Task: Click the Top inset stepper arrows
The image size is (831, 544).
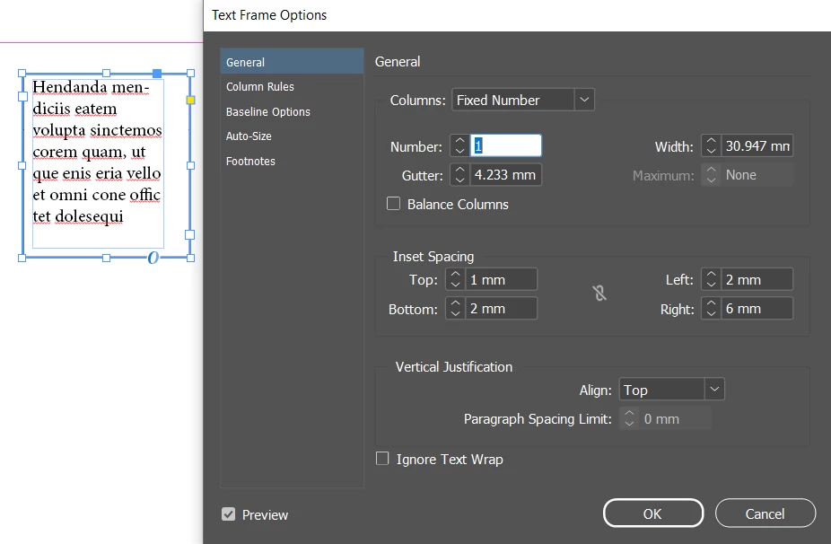Action: point(455,279)
